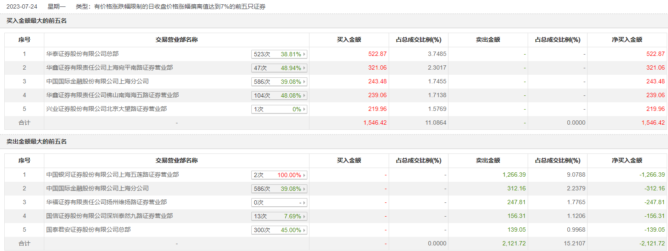Click 买入金额 header in the buy table
The image size is (668, 251).
pyautogui.click(x=349, y=40)
